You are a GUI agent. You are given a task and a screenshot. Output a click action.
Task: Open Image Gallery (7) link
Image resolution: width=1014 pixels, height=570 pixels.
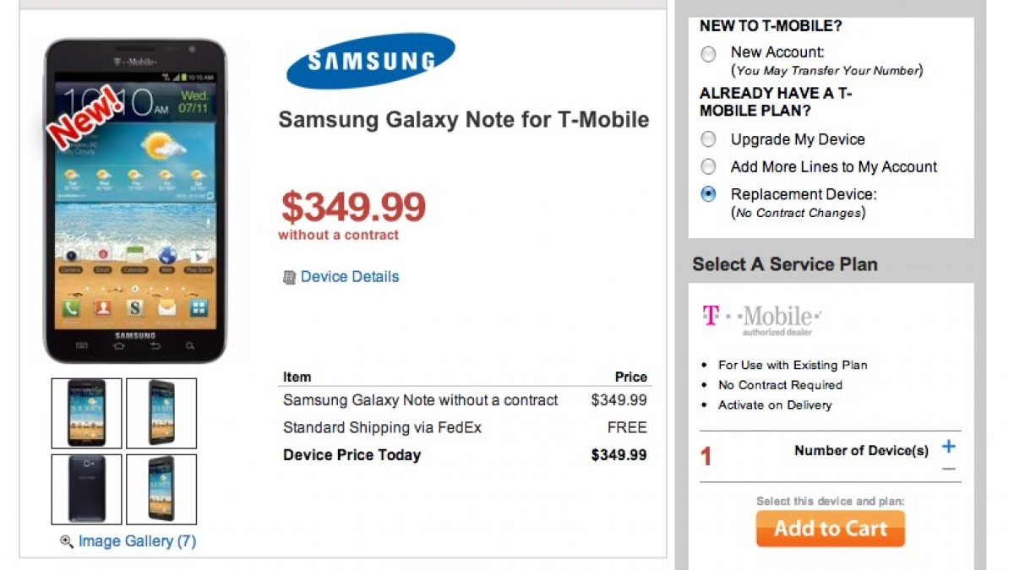click(x=137, y=541)
